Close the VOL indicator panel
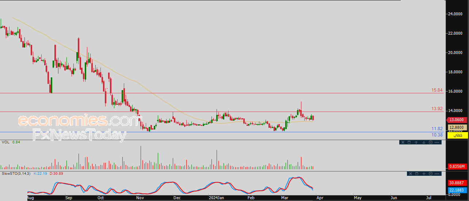The image size is (469, 201). pyautogui.click(x=402, y=142)
